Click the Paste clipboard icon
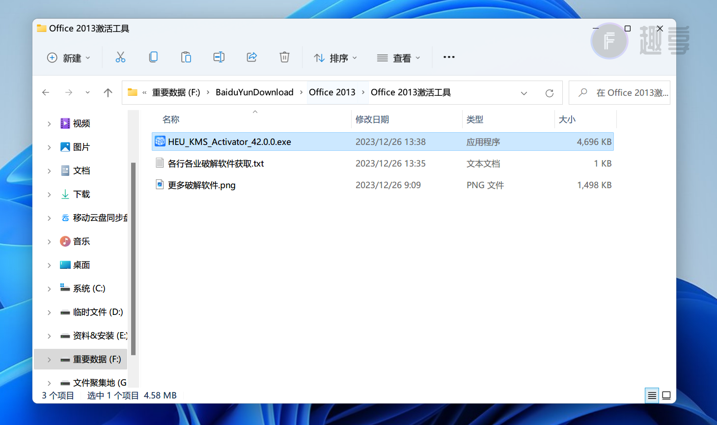Viewport: 717px width, 425px height. pyautogui.click(x=186, y=57)
